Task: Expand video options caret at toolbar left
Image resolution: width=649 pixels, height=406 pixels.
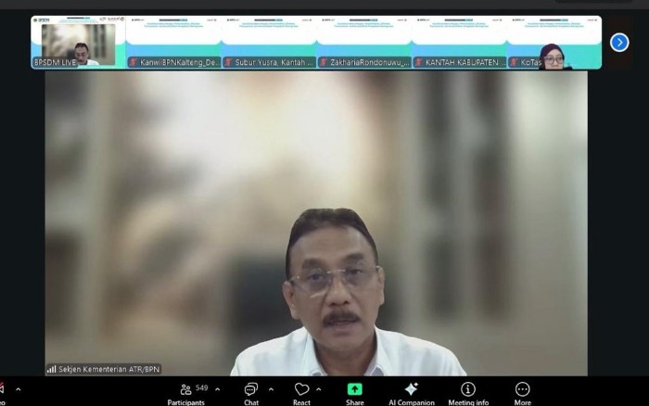Action: [19, 389]
